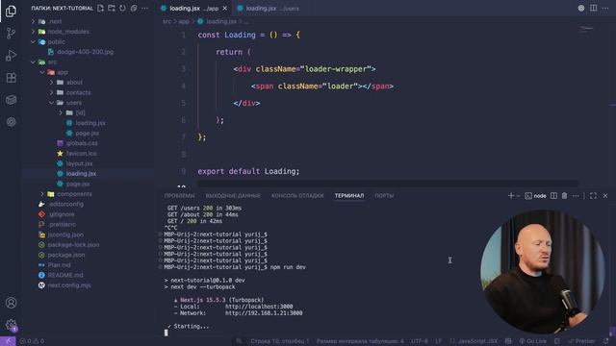The width and height of the screenshot is (616, 346).
Task: Create a new folder in explorer header
Action: pos(112,9)
